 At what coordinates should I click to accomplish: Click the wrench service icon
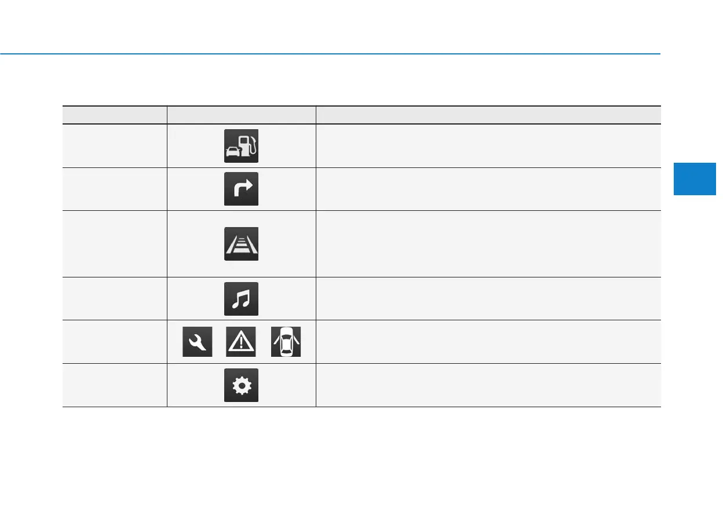click(197, 342)
